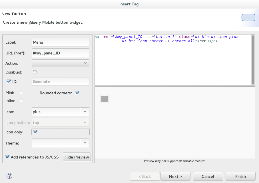259x183 pixels.
Task: Click the Hide Preview button
Action: (x=77, y=157)
